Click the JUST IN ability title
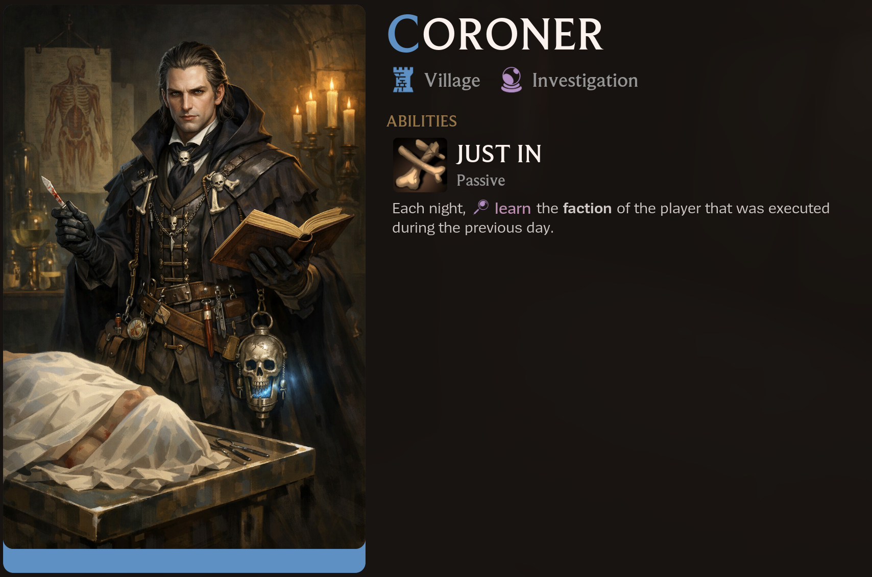The width and height of the screenshot is (872, 577). [499, 154]
